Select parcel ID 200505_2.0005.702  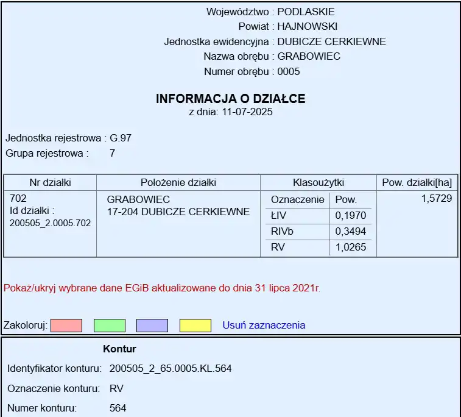[x=50, y=223]
